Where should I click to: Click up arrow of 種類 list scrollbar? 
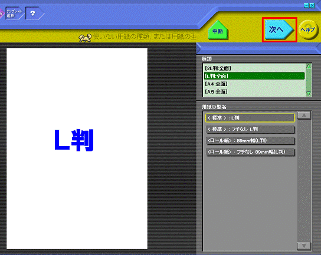click(309, 67)
